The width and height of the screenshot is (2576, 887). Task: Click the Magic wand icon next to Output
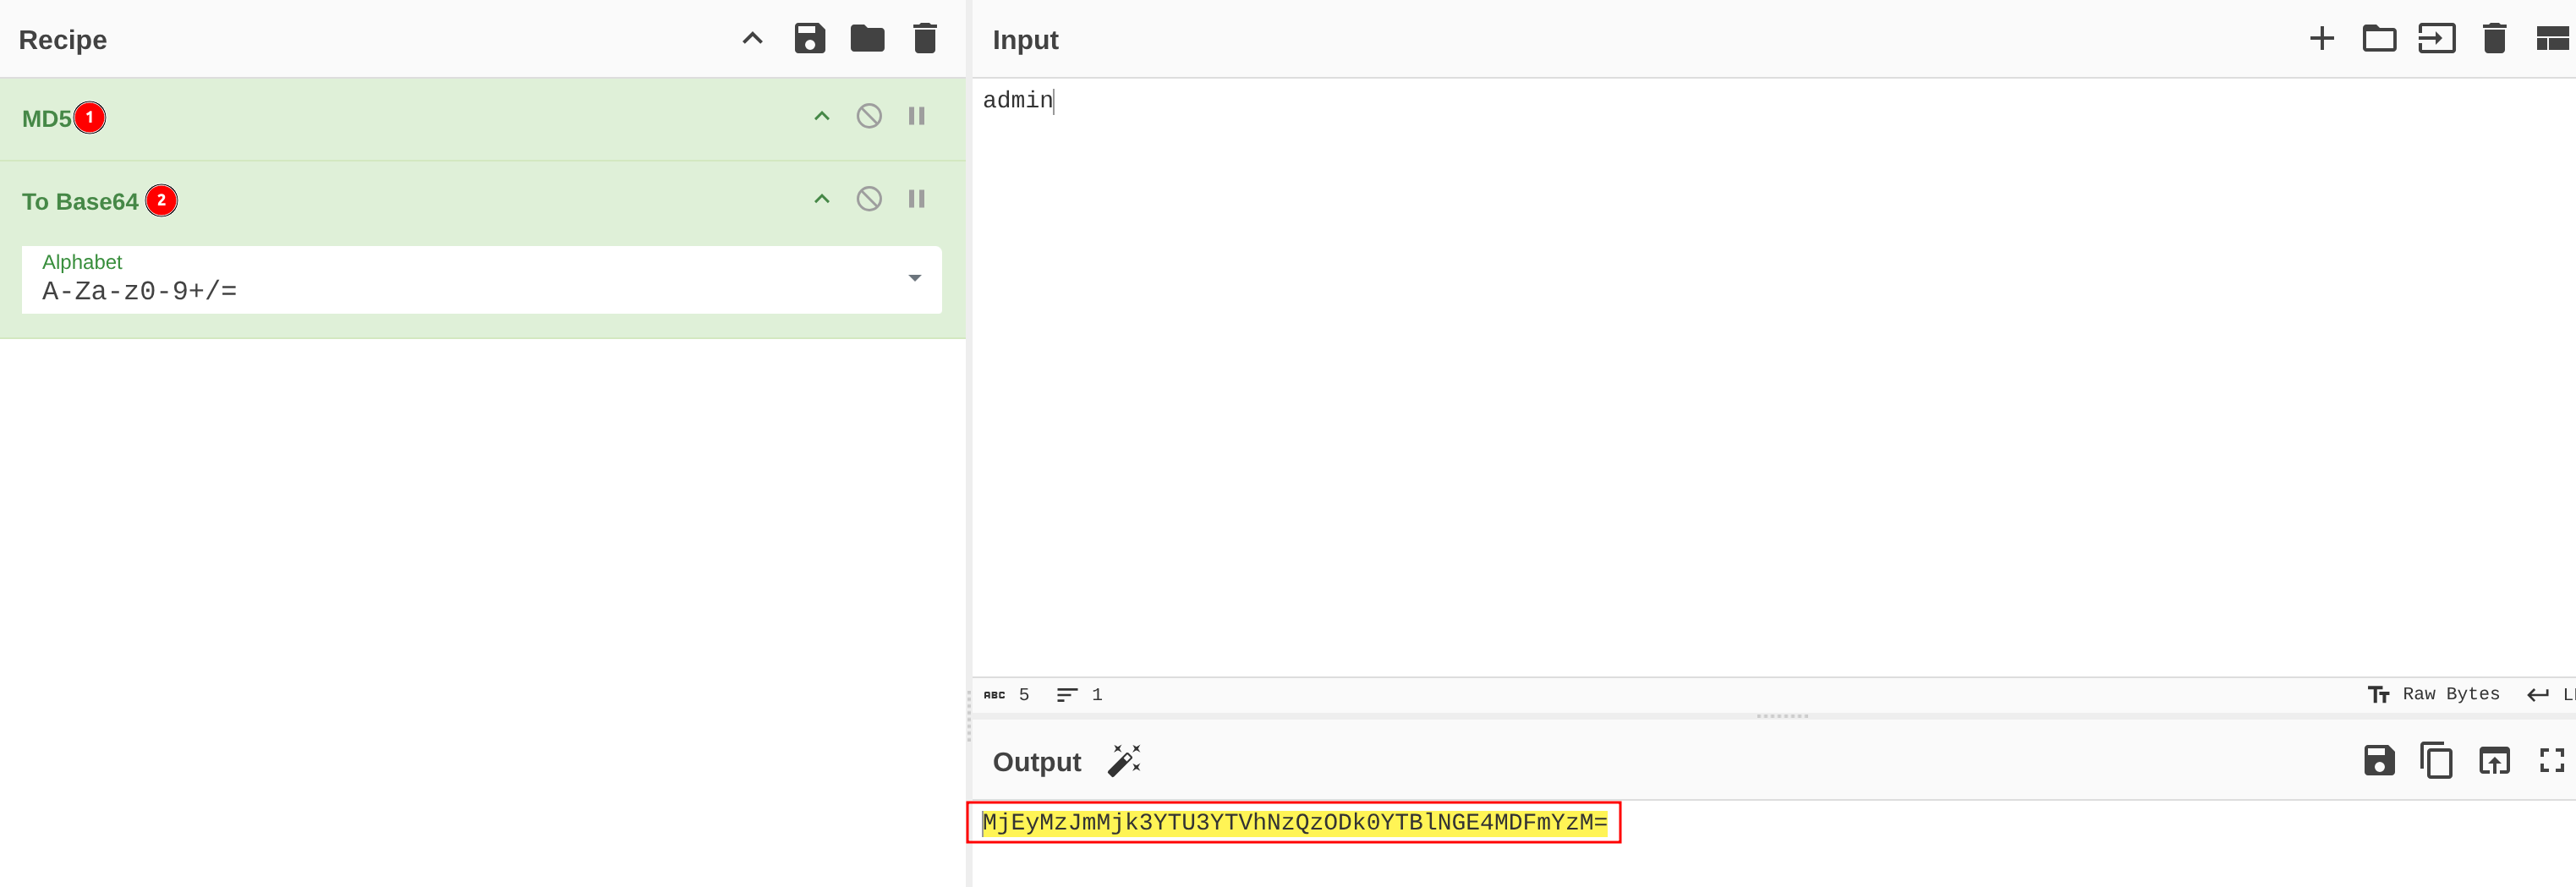(x=1124, y=761)
